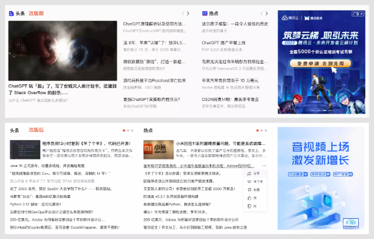Select the first red dot of the bottom 热点 pager
The width and height of the screenshot is (374, 239).
pos(257,130)
